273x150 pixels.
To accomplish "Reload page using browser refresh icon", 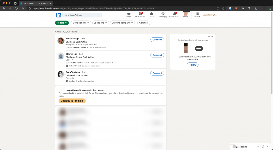I will [16, 8].
